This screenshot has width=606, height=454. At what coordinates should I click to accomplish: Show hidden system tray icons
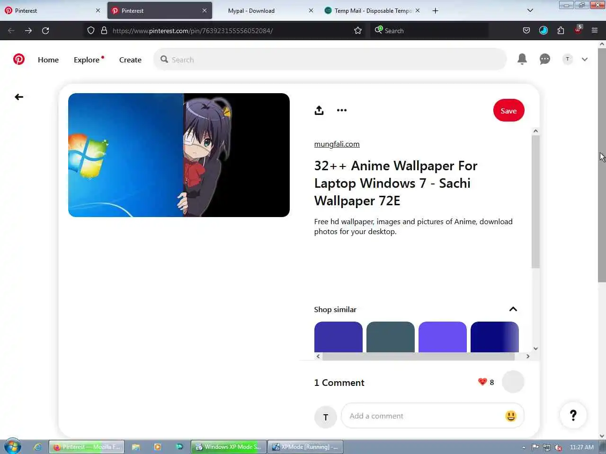(524, 447)
